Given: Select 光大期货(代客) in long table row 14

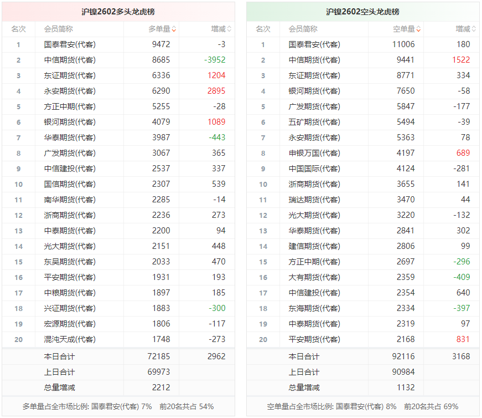Looking at the screenshot, I should pos(70,246).
